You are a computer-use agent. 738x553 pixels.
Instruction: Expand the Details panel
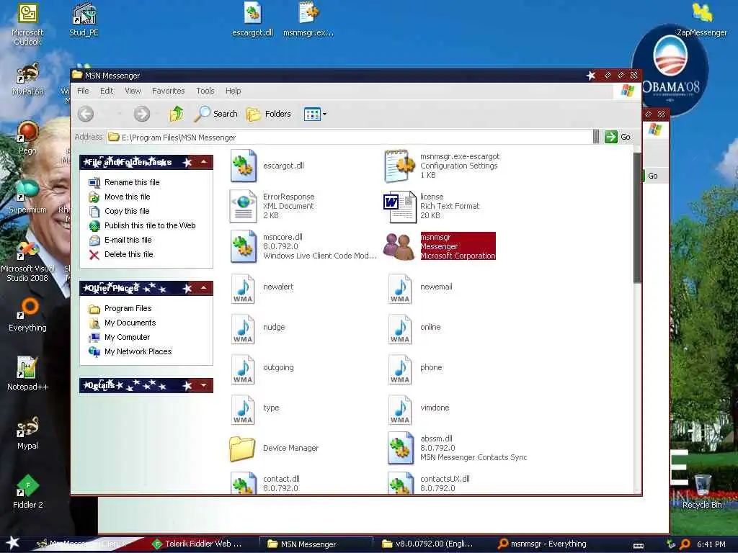204,385
